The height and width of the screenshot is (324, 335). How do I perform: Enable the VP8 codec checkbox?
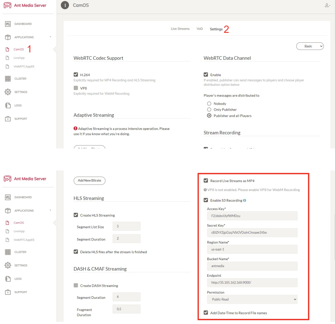coord(76,88)
